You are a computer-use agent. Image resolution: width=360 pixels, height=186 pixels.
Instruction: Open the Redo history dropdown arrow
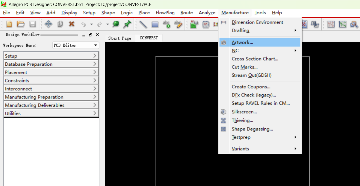click(x=107, y=24)
